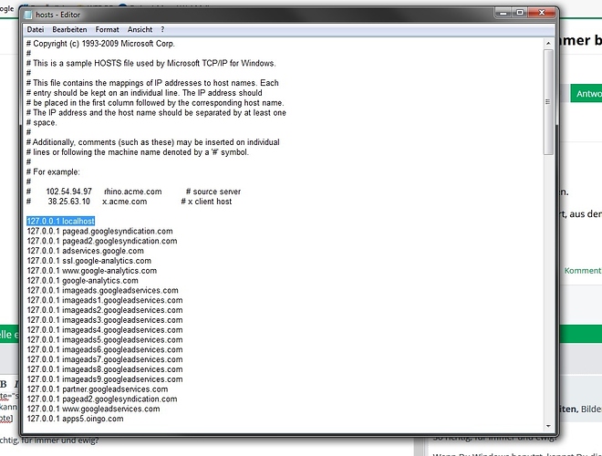Click the line '127.0.0.1 pagead.googlesyndication.com'
The width and height of the screenshot is (602, 456).
click(99, 231)
